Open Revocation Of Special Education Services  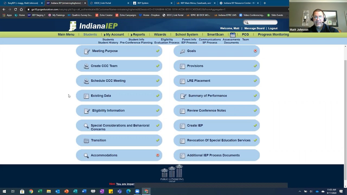click(217, 140)
